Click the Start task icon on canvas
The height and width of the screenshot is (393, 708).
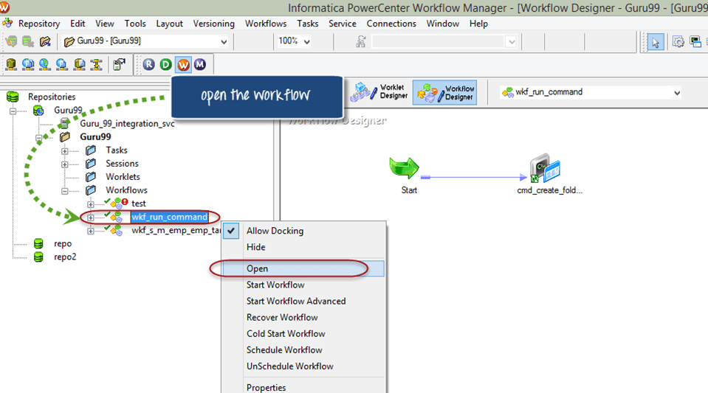(x=404, y=169)
